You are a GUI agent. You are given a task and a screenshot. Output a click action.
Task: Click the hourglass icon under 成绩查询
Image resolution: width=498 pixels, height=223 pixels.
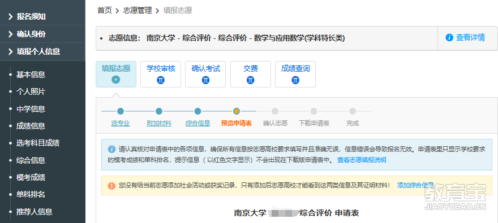(295, 81)
